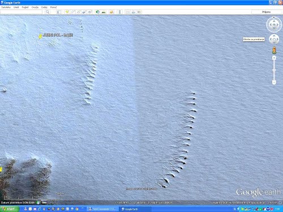Open the Windows Start button
The image size is (283, 212).
click(x=10, y=209)
